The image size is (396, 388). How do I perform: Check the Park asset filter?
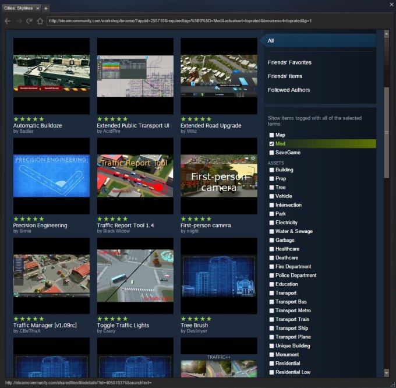tap(271, 214)
